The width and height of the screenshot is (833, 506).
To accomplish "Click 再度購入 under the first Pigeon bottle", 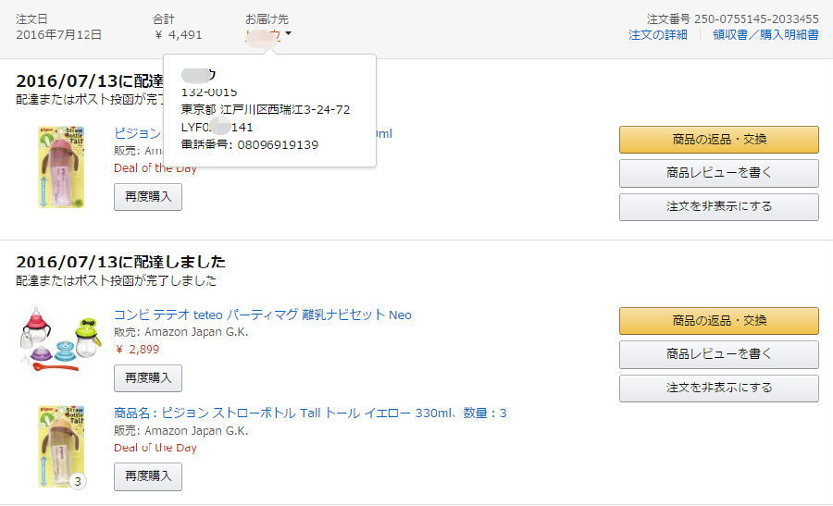I will pyautogui.click(x=148, y=197).
